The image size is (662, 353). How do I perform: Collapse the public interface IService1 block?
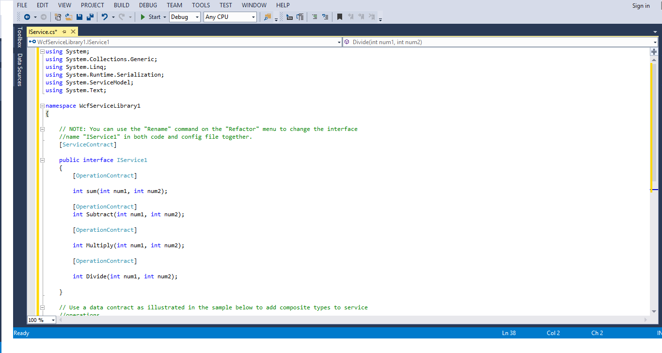click(x=43, y=160)
